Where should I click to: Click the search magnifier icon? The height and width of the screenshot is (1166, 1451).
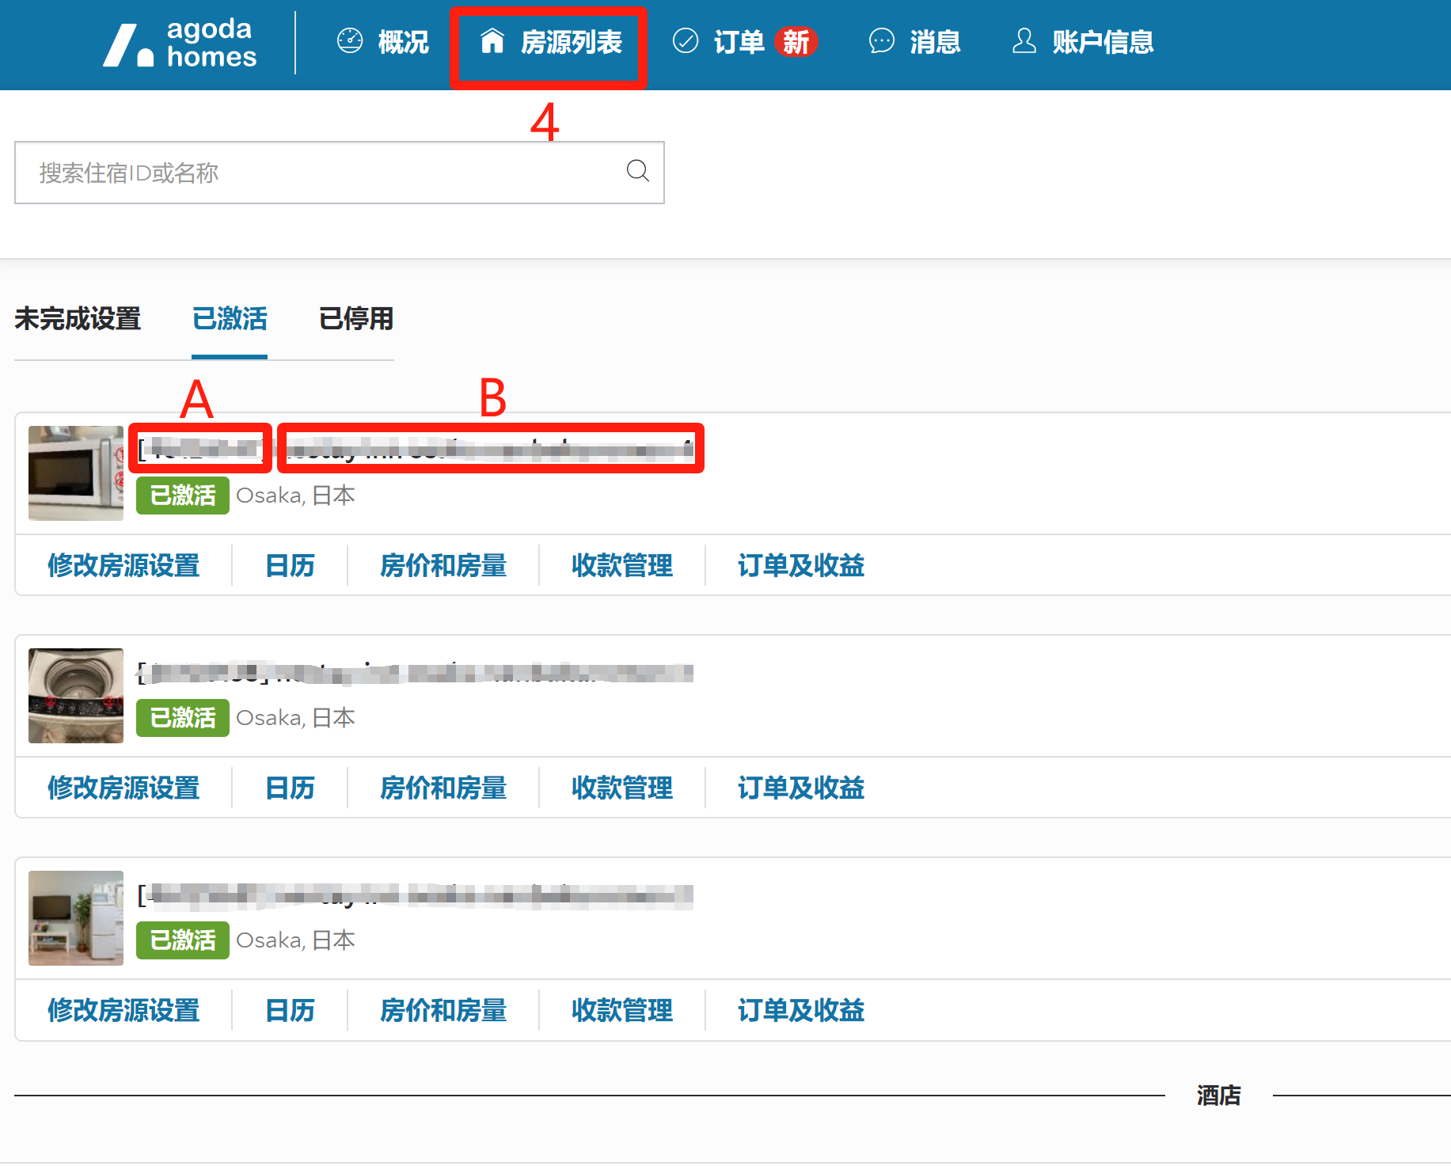[638, 171]
